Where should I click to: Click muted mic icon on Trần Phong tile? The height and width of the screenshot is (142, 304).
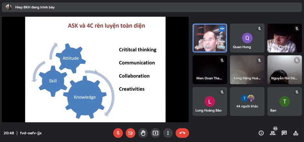pos(297,29)
